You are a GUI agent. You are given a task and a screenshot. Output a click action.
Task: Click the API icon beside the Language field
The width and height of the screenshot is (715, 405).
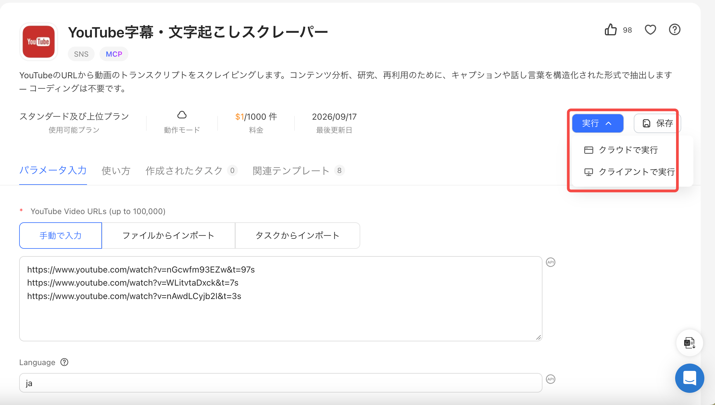click(x=551, y=379)
